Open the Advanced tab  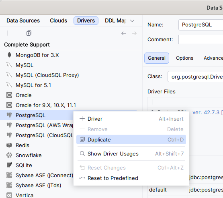tap(213, 58)
